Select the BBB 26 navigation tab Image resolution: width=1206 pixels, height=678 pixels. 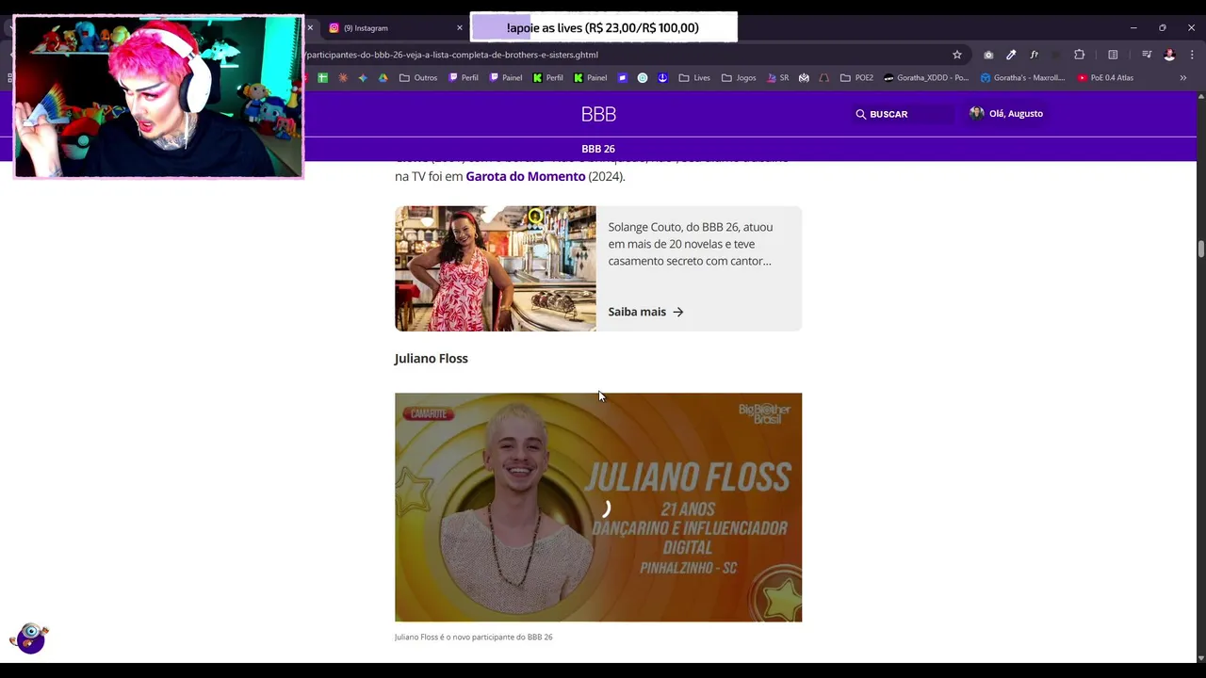[x=598, y=149]
